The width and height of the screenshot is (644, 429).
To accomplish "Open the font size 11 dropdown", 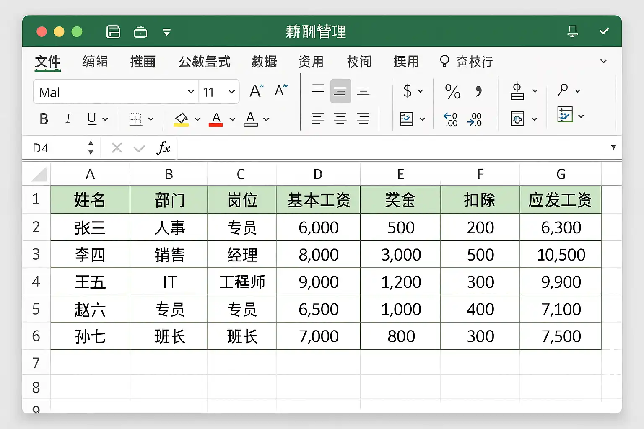I will [x=231, y=92].
